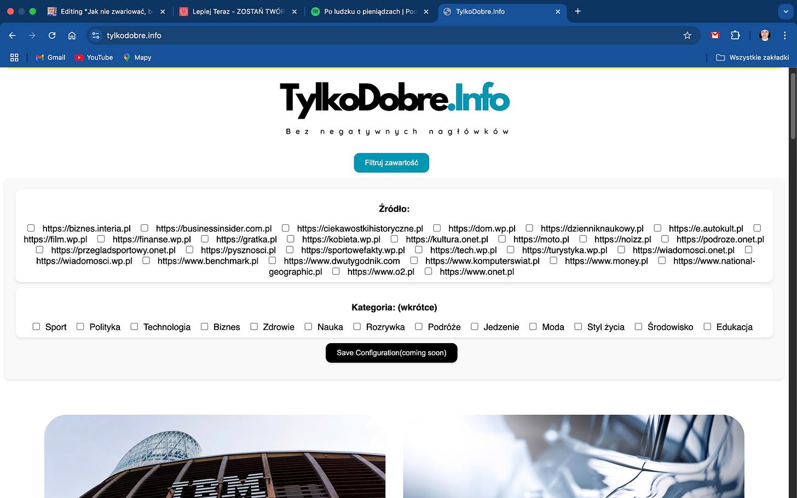Open the Wszystkie zakładki folder
This screenshot has height=498, width=797.
click(753, 57)
